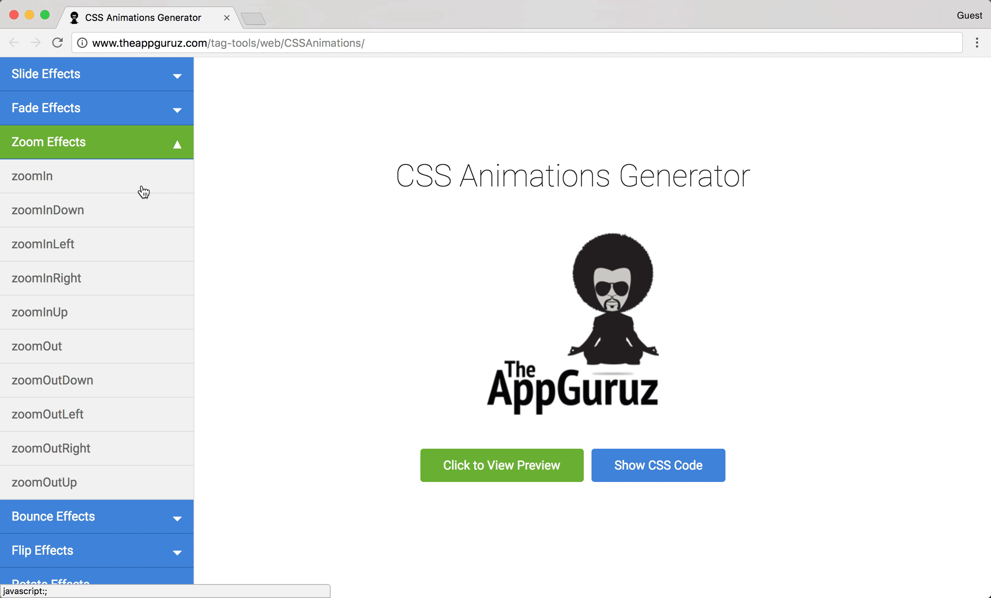This screenshot has width=991, height=598.
Task: Click the browser back arrow
Action: click(x=14, y=43)
